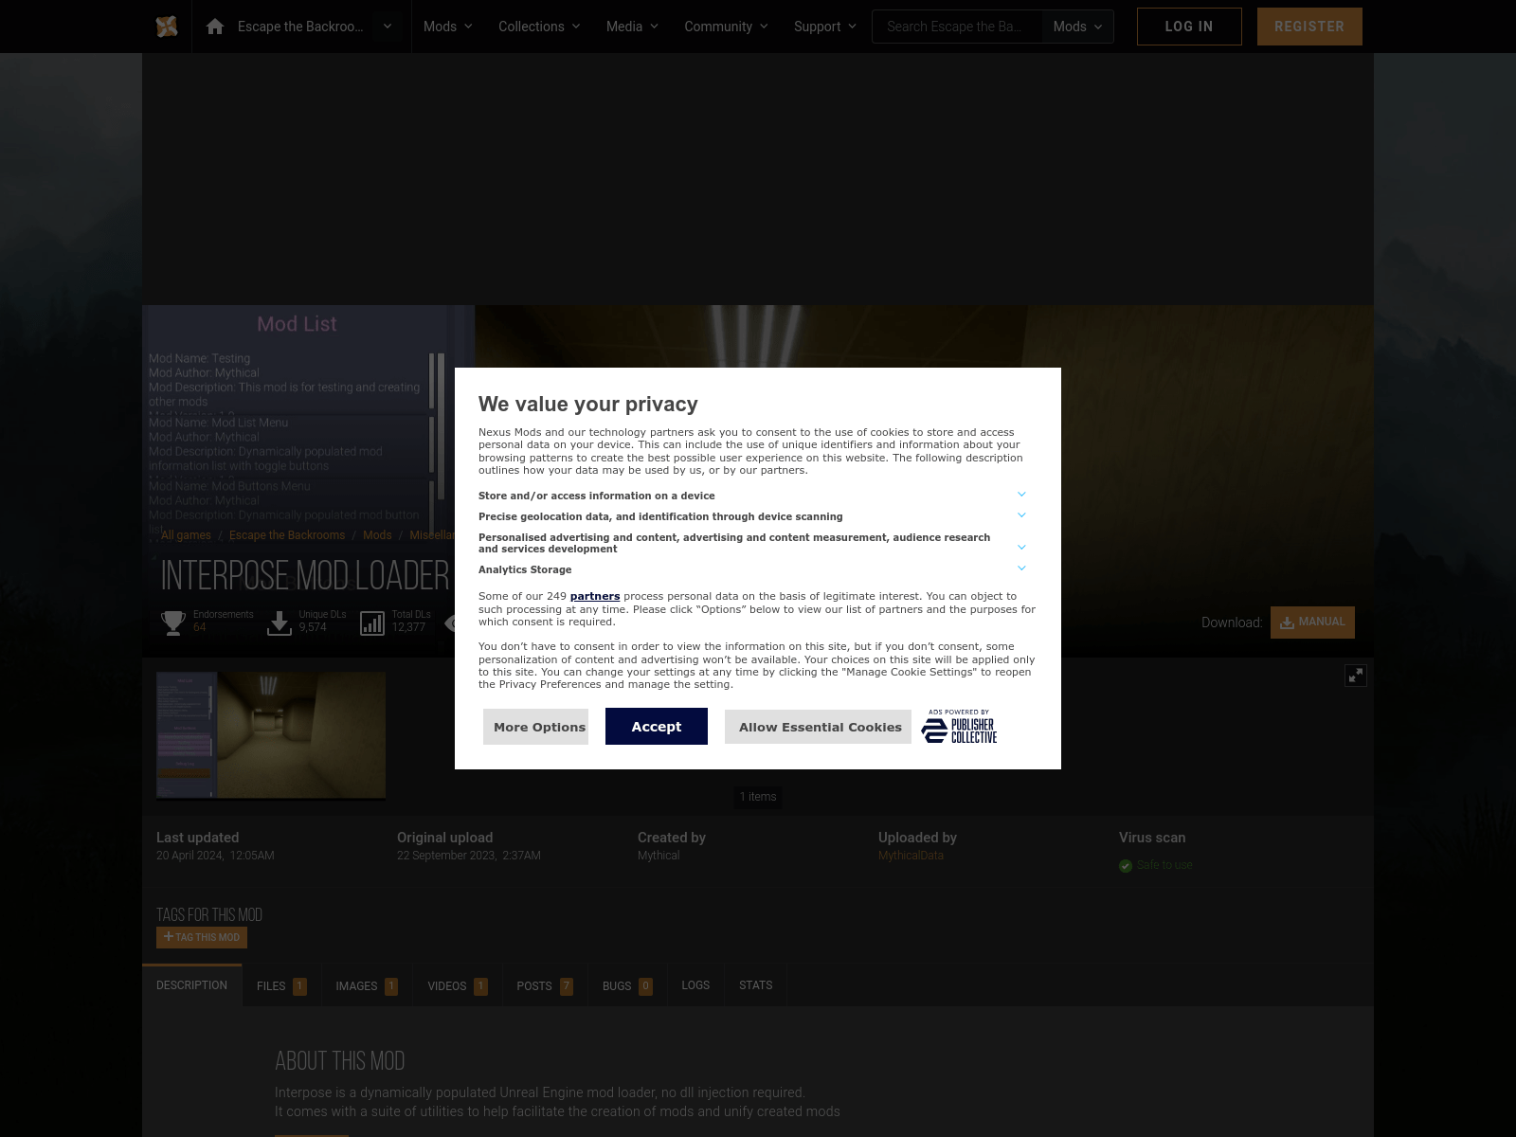This screenshot has height=1137, width=1516.
Task: Click the Publisher Collective logo
Action: click(x=959, y=726)
